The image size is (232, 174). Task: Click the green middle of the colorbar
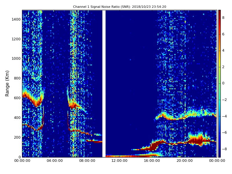click(x=220, y=83)
